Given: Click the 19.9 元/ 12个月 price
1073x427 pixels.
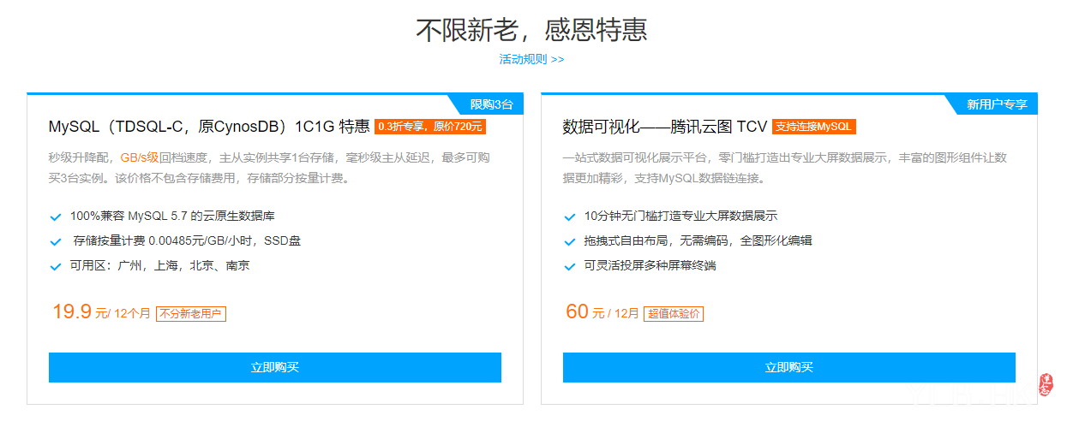Looking at the screenshot, I should tap(101, 312).
